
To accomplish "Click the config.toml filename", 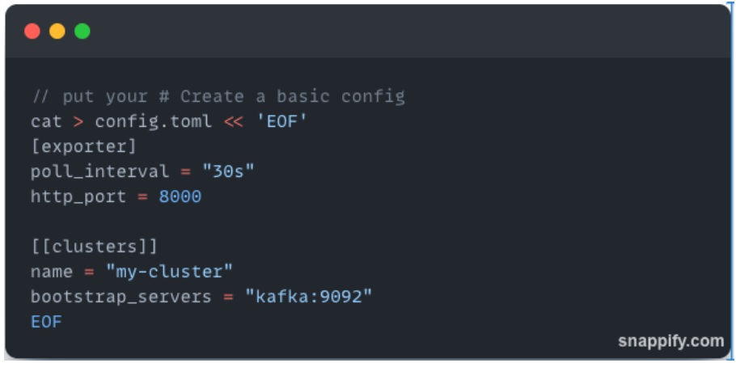I will click(x=153, y=122).
